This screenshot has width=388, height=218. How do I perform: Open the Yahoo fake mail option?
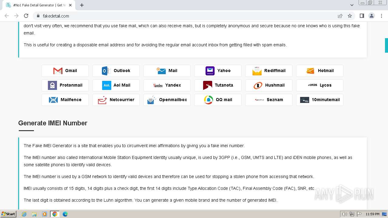(218, 71)
